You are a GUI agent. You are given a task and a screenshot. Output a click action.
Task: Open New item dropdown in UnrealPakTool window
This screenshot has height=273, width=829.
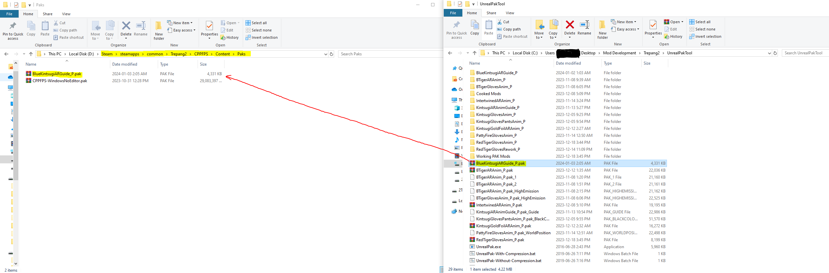click(624, 22)
